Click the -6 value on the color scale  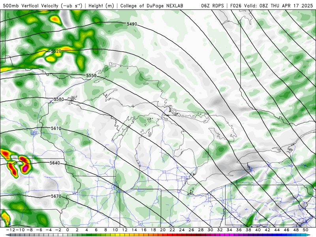tap(39, 230)
